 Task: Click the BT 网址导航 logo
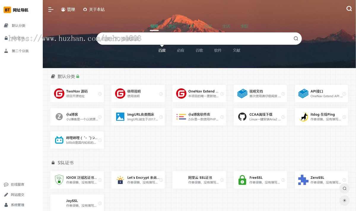pos(16,10)
